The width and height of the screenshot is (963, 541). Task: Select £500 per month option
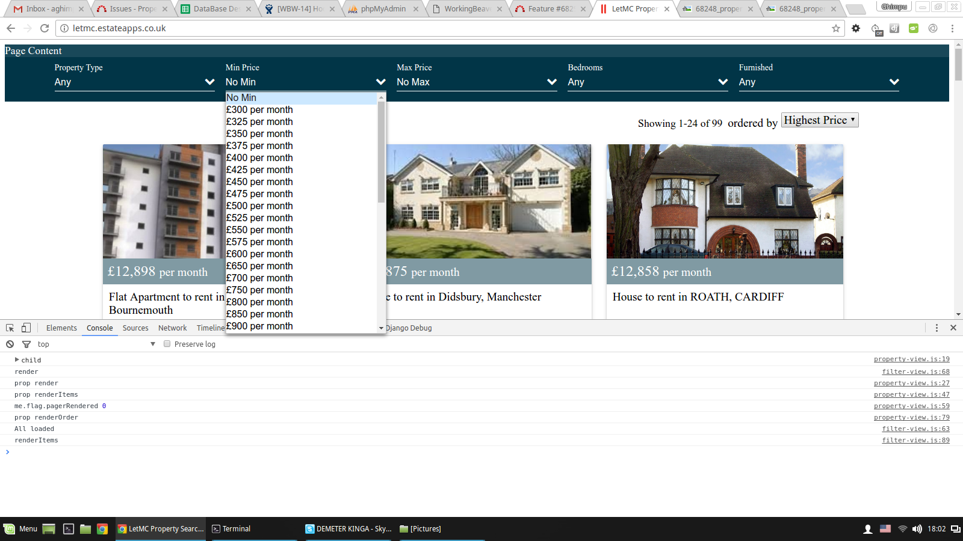[x=302, y=206]
